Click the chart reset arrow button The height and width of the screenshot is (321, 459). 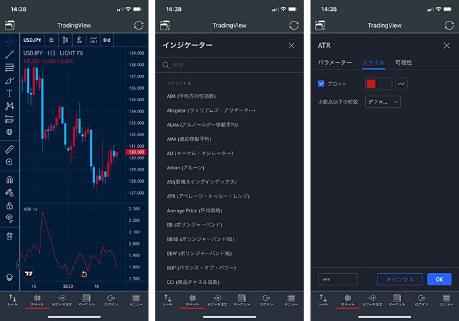84,274
